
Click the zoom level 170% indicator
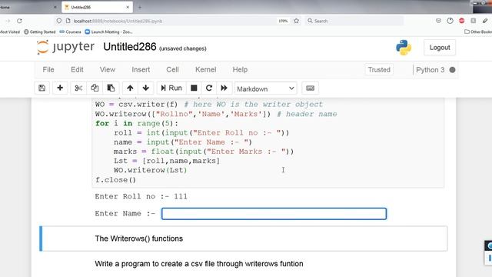click(x=283, y=21)
